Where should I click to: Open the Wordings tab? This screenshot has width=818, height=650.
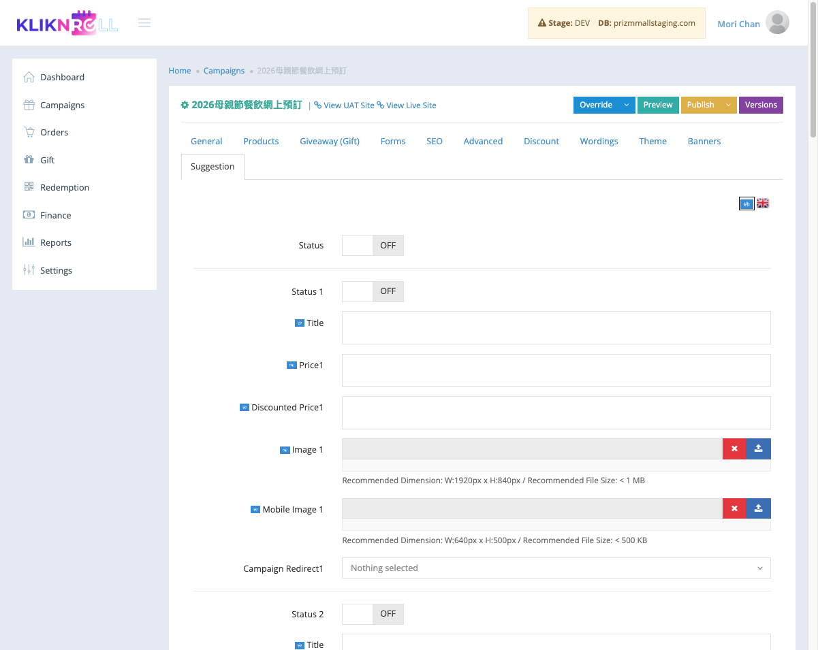(x=599, y=142)
